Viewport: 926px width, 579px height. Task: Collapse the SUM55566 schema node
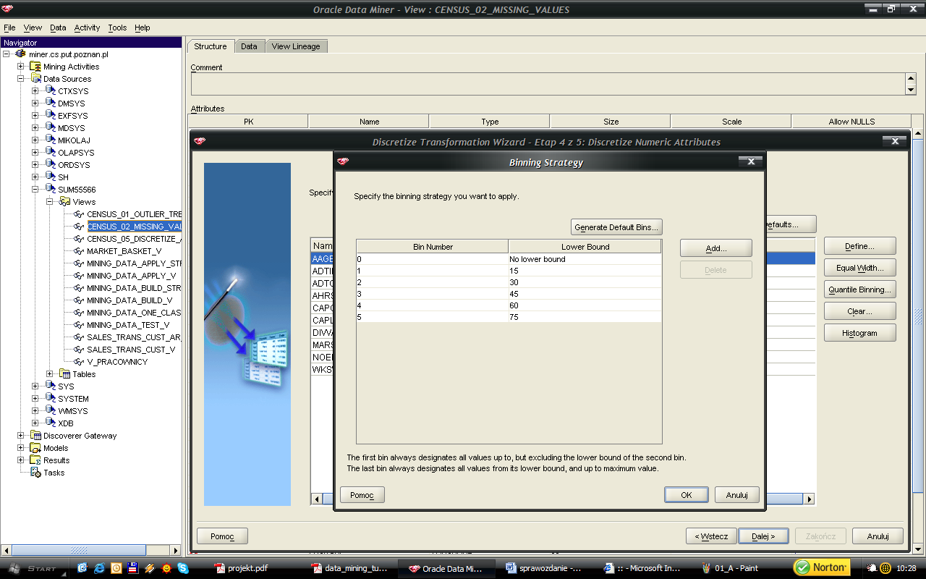tap(35, 190)
